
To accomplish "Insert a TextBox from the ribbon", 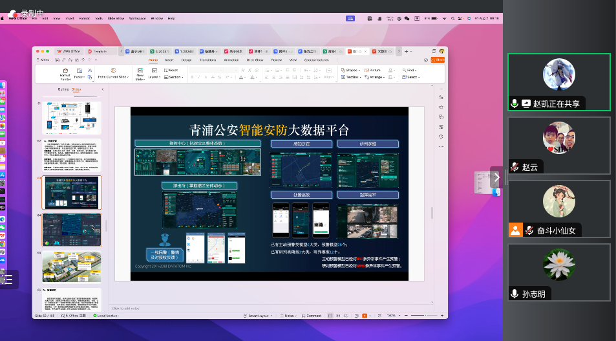I will (x=352, y=77).
